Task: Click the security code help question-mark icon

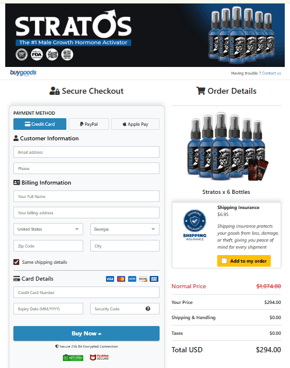Action: [x=148, y=309]
